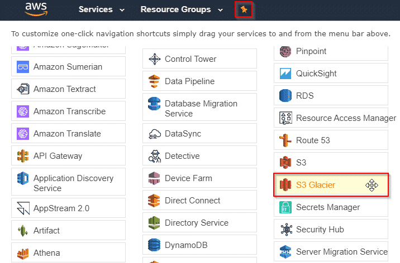400x263 pixels.
Task: Go to RDS service
Action: [x=305, y=96]
